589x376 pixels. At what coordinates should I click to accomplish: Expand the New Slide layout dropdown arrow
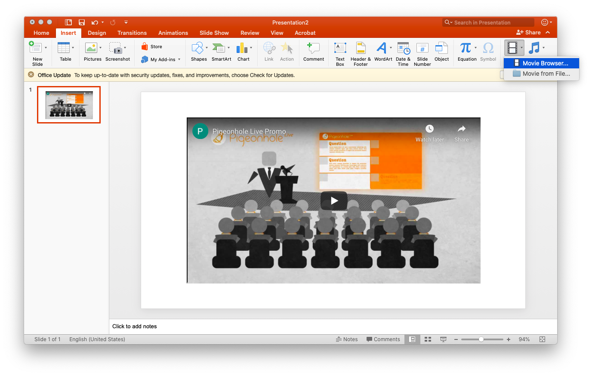tap(46, 48)
